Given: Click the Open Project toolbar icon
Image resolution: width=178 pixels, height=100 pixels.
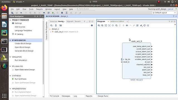Looking at the screenshot, I should pyautogui.click(x=12, y=13).
